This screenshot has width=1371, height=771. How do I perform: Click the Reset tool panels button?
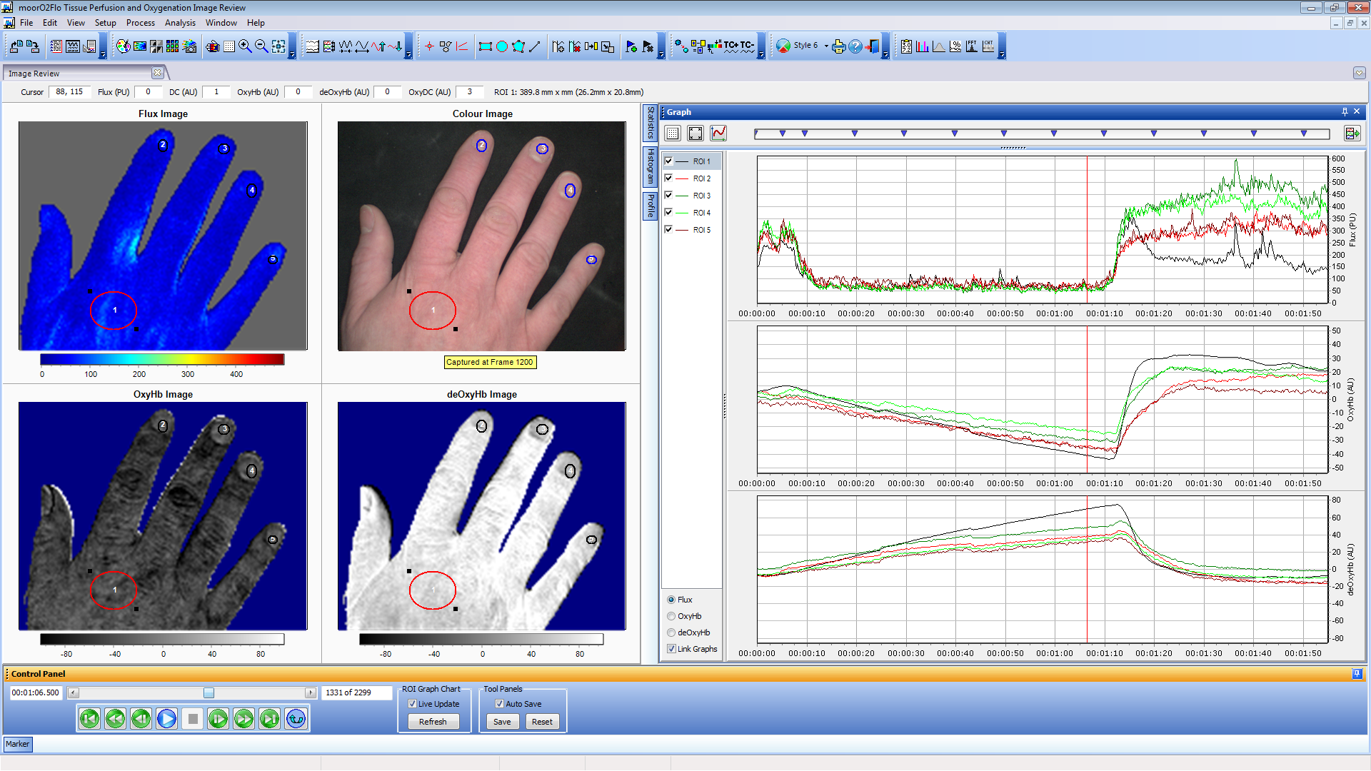click(542, 722)
